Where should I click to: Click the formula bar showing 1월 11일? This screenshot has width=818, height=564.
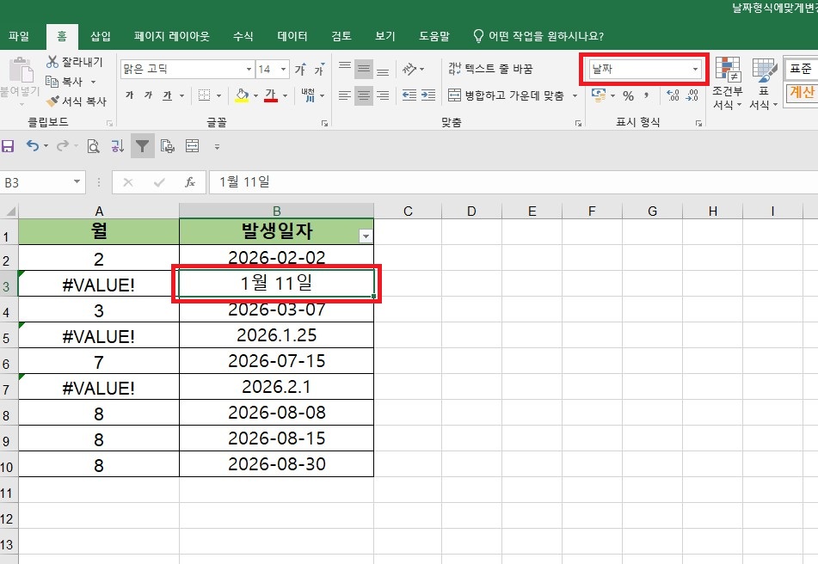(514, 182)
